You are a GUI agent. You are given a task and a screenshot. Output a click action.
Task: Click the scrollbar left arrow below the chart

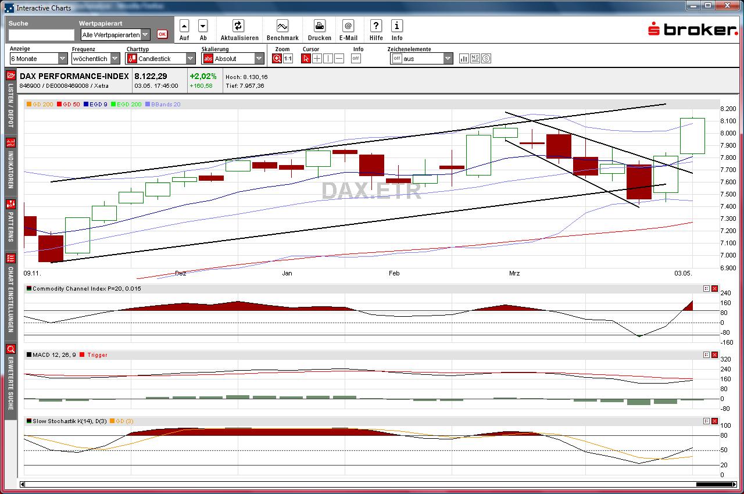click(x=23, y=484)
